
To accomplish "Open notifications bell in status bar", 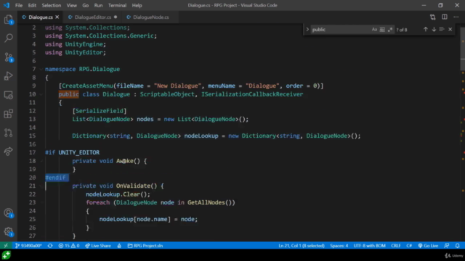I will [457, 246].
